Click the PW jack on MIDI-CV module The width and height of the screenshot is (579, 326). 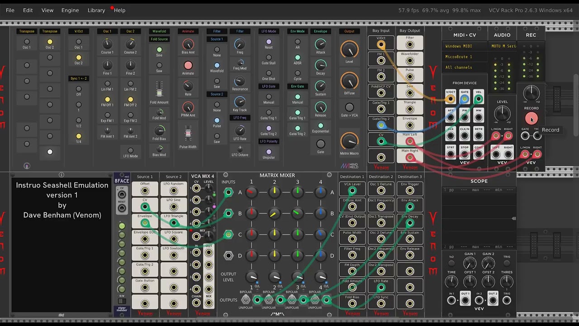tap(465, 117)
